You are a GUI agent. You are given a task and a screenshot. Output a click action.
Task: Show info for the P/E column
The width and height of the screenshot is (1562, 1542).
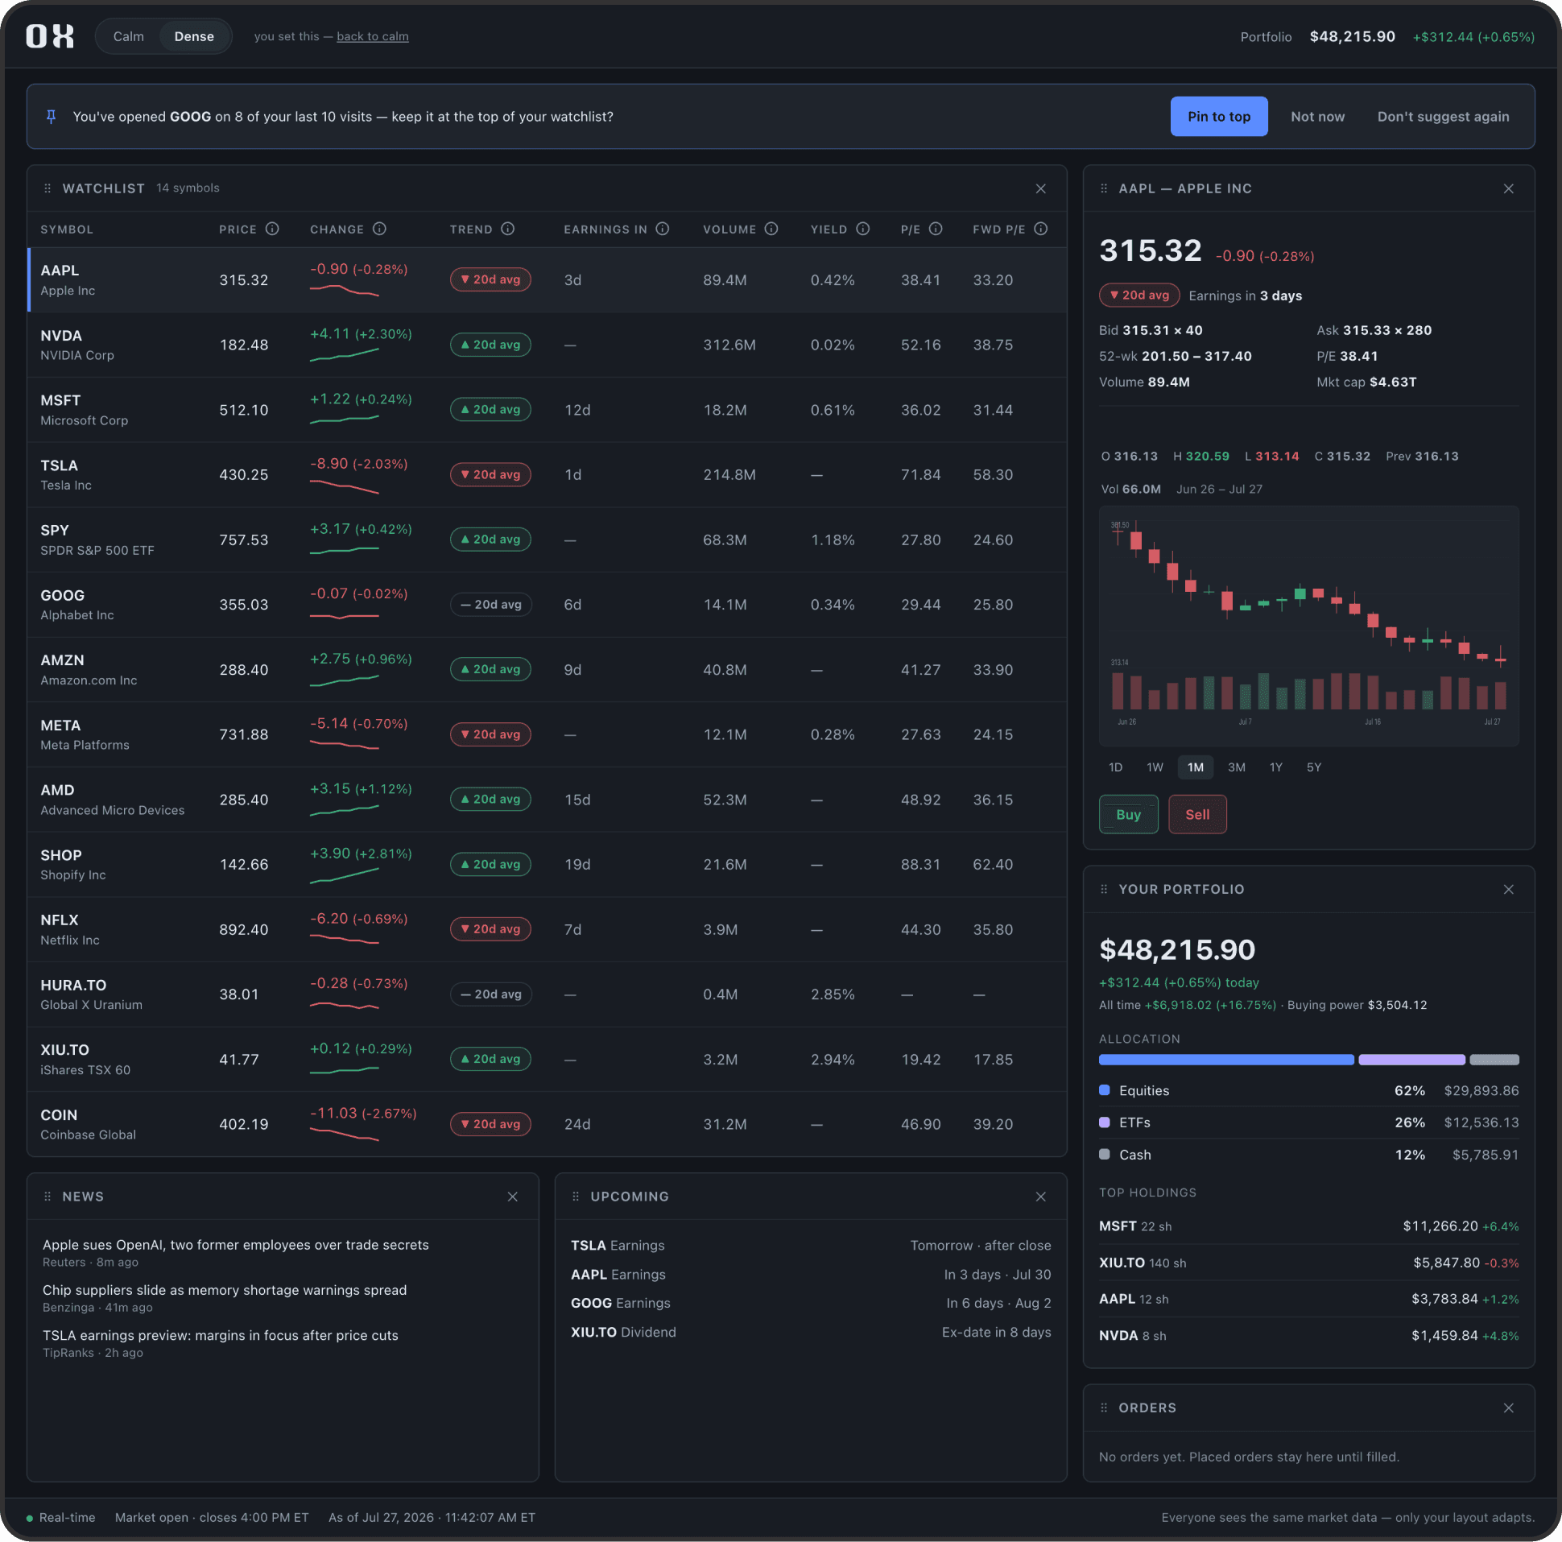pyautogui.click(x=936, y=229)
